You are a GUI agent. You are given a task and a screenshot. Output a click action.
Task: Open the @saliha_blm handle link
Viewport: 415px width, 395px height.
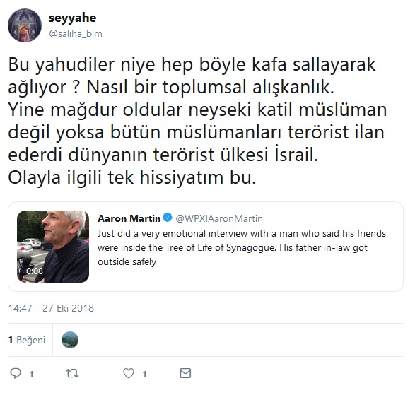(x=76, y=34)
